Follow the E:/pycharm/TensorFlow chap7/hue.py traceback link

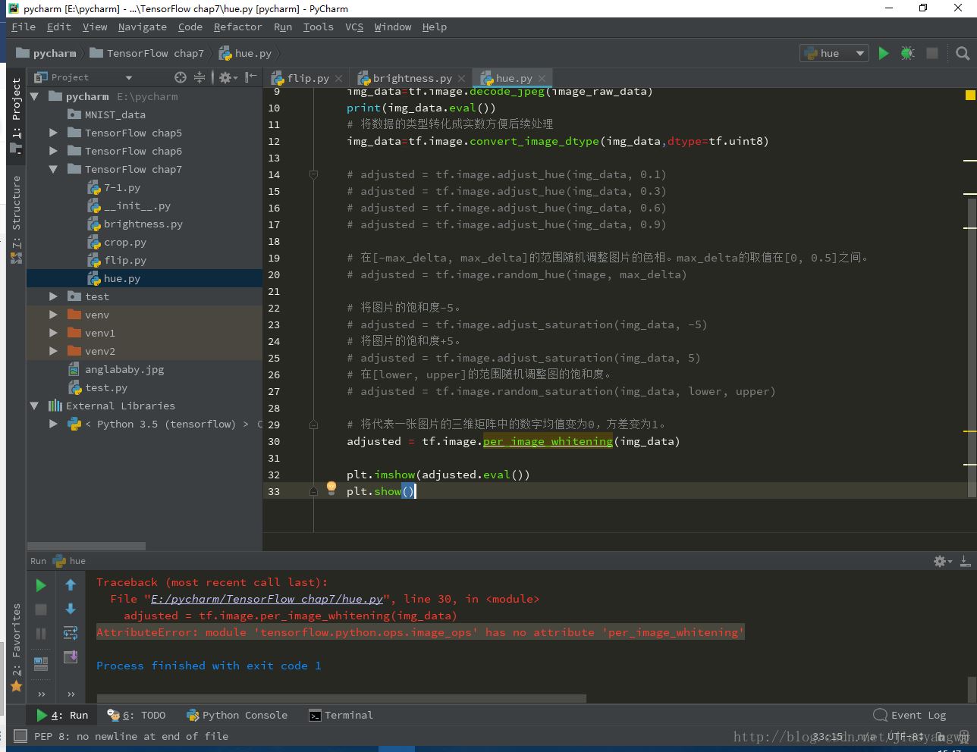coord(266,599)
